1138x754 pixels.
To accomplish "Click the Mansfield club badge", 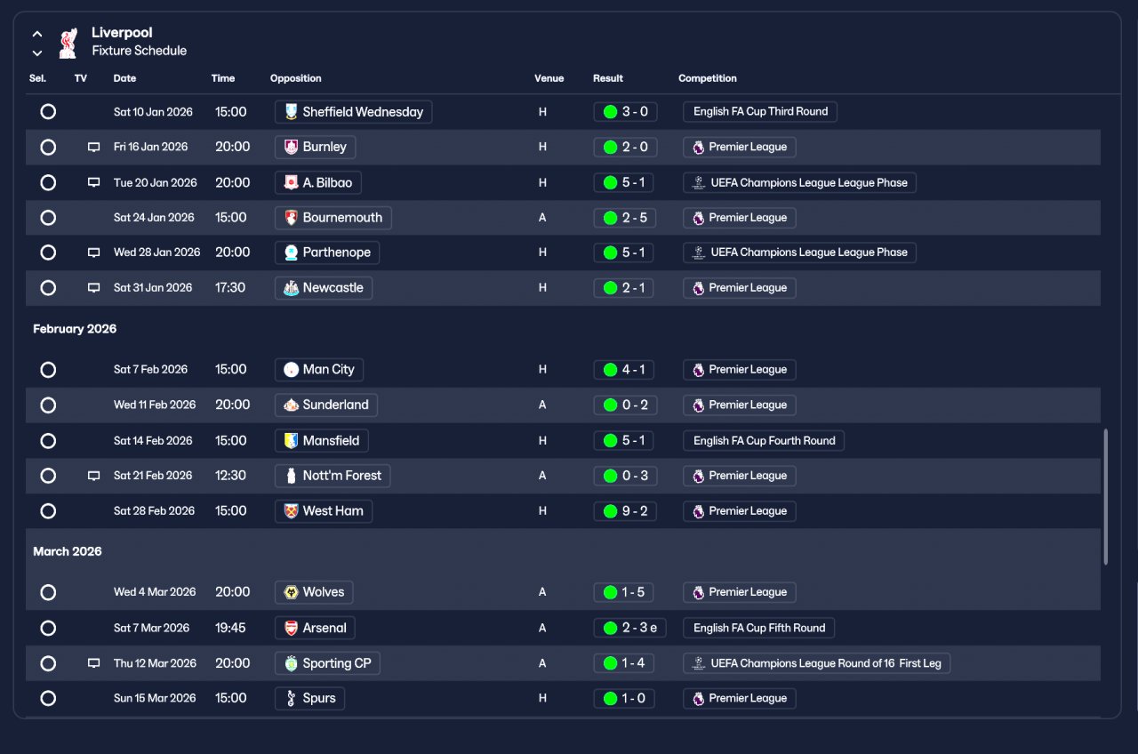I will click(x=291, y=441).
